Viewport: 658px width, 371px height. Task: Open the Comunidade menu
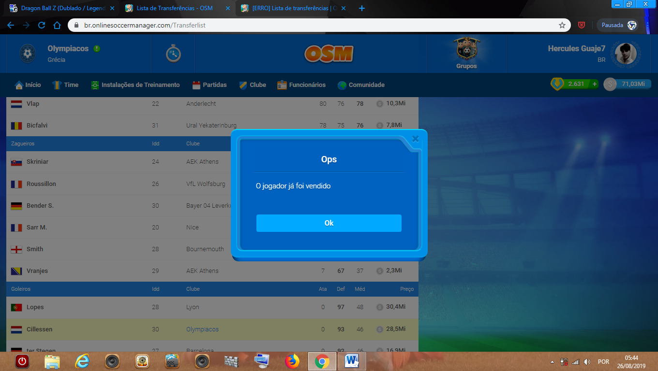point(361,85)
